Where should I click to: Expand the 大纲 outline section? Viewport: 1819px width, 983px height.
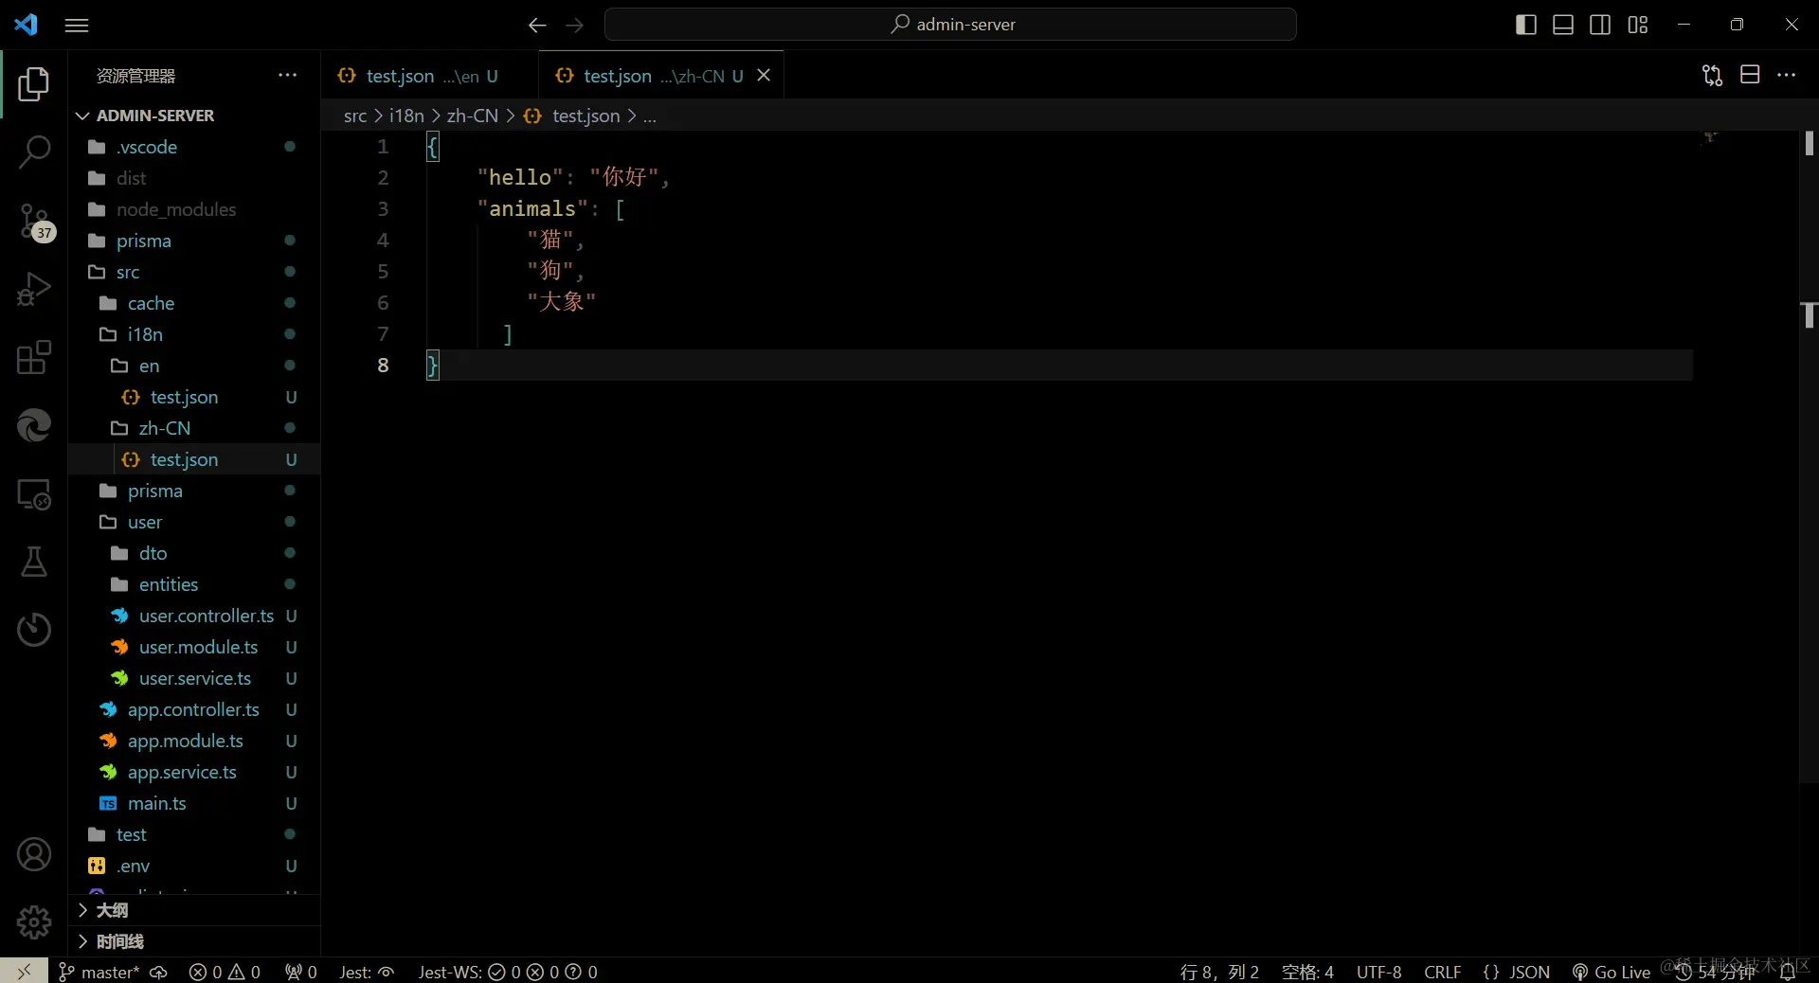click(x=194, y=910)
